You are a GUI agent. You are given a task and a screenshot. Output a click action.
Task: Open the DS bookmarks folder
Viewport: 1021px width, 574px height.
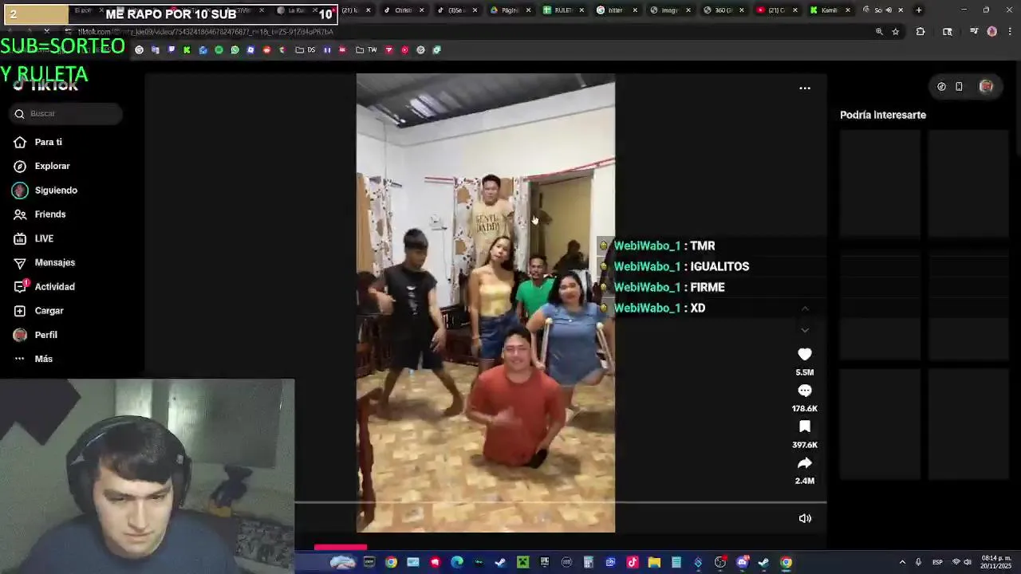306,49
